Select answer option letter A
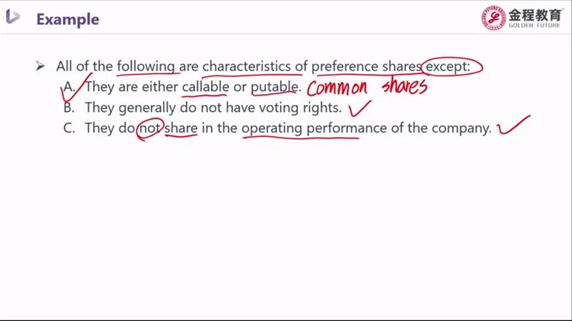572x321 pixels. (x=69, y=87)
